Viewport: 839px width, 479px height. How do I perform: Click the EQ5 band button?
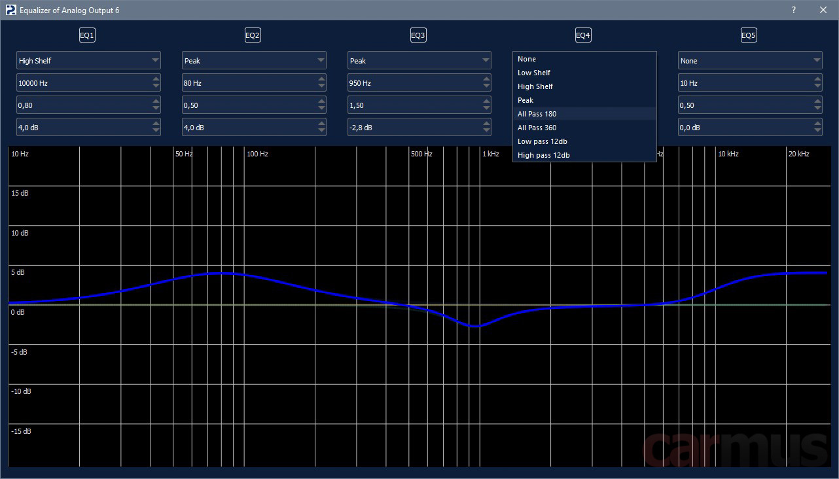point(749,35)
